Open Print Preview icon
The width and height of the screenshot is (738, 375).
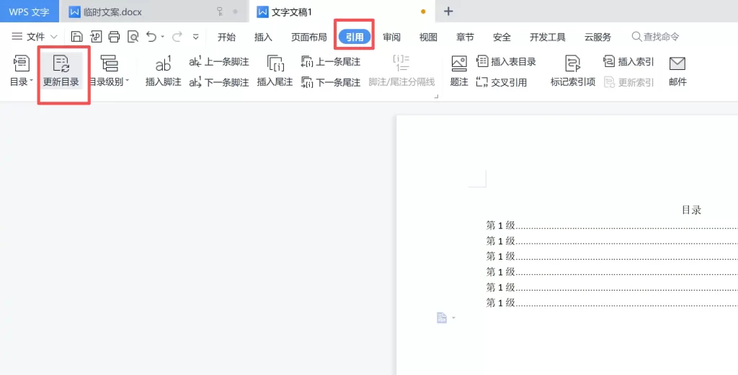(133, 37)
